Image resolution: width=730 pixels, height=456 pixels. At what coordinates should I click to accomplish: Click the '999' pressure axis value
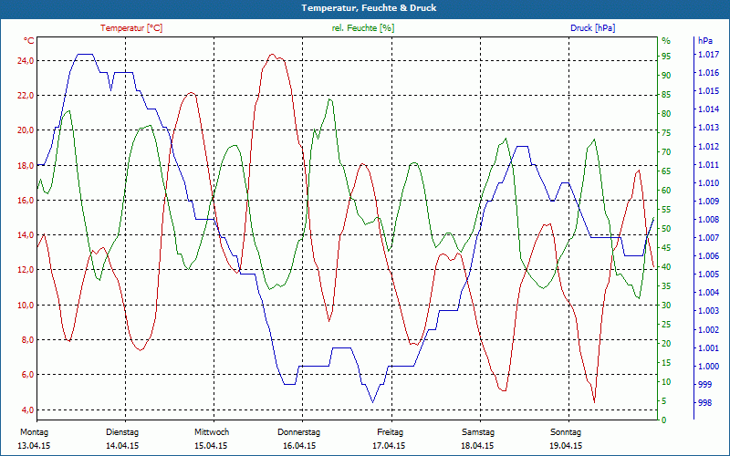click(705, 384)
